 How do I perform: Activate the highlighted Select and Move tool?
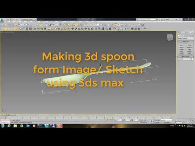pyautogui.click(x=41, y=25)
